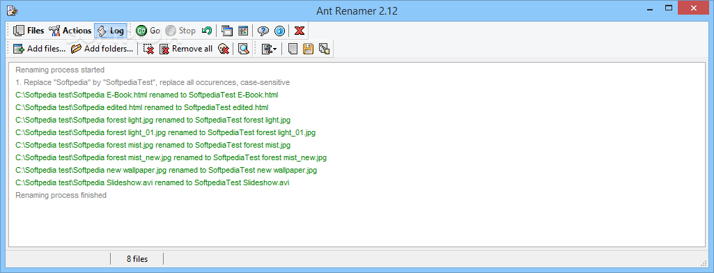Clear the log with blank page icon

(293, 49)
